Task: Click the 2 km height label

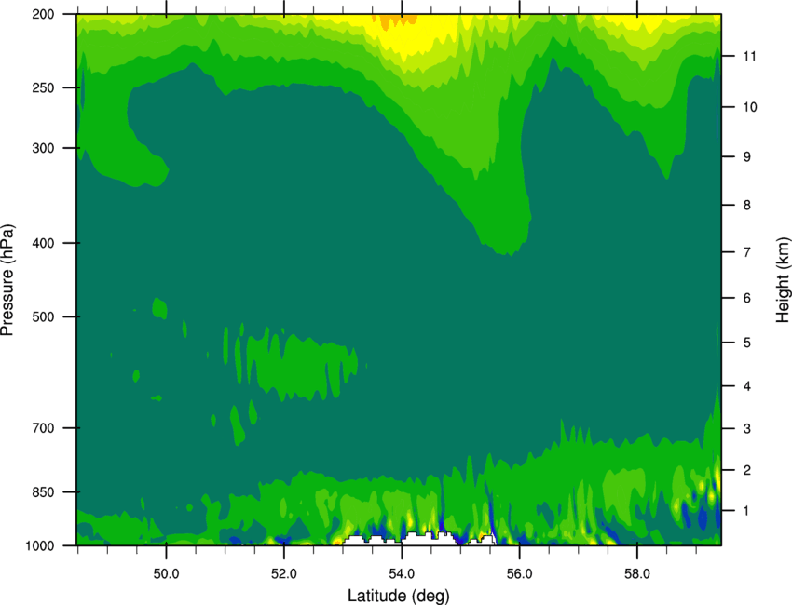Action: pyautogui.click(x=747, y=470)
